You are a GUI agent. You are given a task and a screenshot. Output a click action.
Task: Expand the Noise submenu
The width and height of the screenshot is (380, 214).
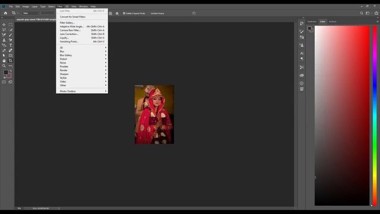pyautogui.click(x=82, y=63)
